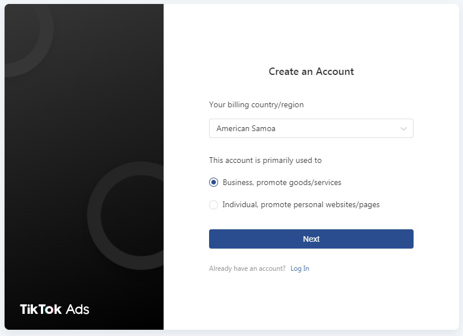Select the Individual radio button
Viewport: 463px width, 336px height.
click(x=214, y=204)
